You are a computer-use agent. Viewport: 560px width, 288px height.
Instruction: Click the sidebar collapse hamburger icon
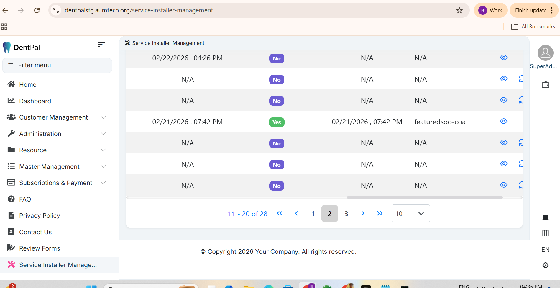(101, 45)
